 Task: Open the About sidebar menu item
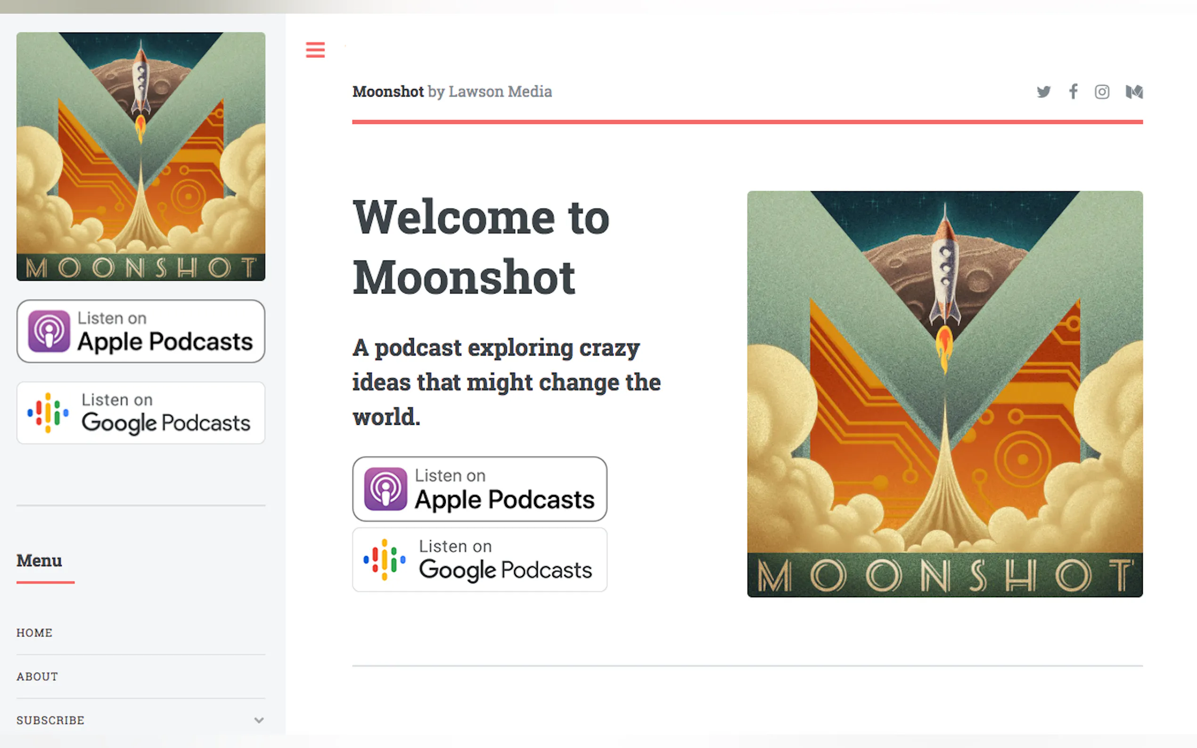[37, 676]
